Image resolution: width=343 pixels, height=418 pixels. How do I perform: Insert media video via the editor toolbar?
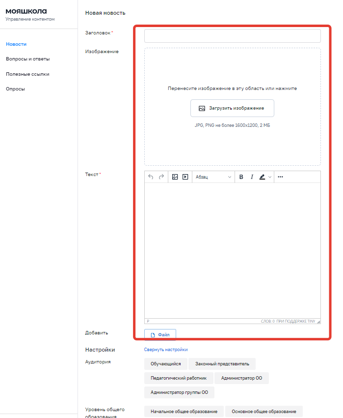tap(185, 177)
